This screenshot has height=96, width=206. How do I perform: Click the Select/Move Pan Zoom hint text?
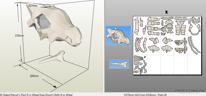tap(36, 95)
